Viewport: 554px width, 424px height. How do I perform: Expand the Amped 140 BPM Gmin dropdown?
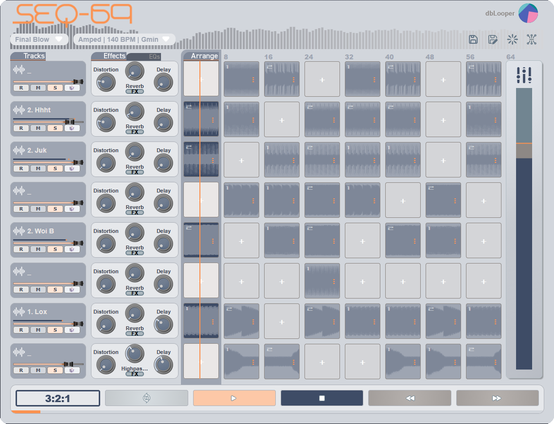click(x=125, y=39)
